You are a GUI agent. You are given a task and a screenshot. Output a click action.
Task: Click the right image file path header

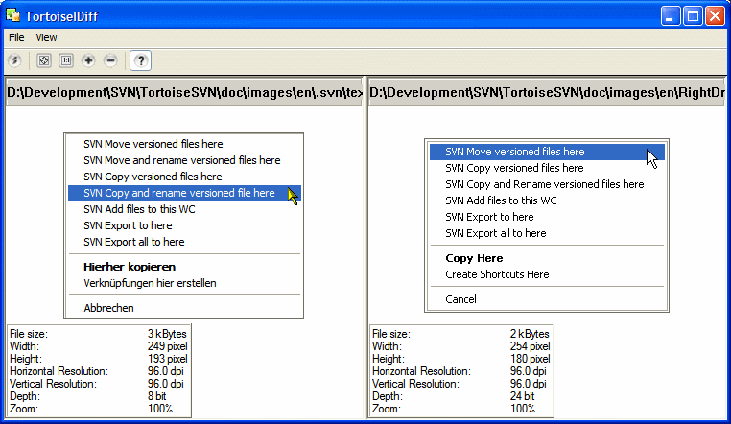point(546,93)
